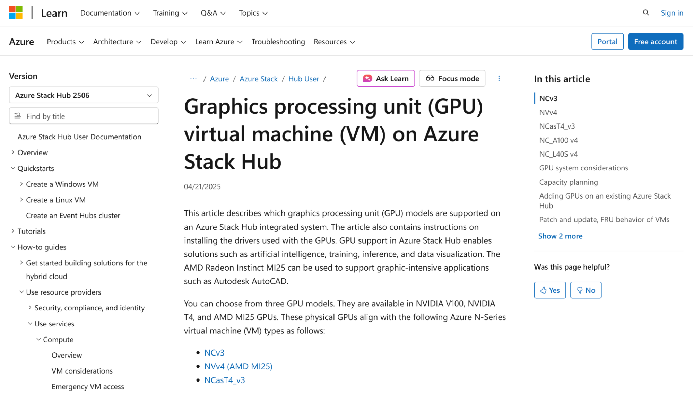The height and width of the screenshot is (394, 693).
Task: Click the Find by title search icon
Action: 17,116
